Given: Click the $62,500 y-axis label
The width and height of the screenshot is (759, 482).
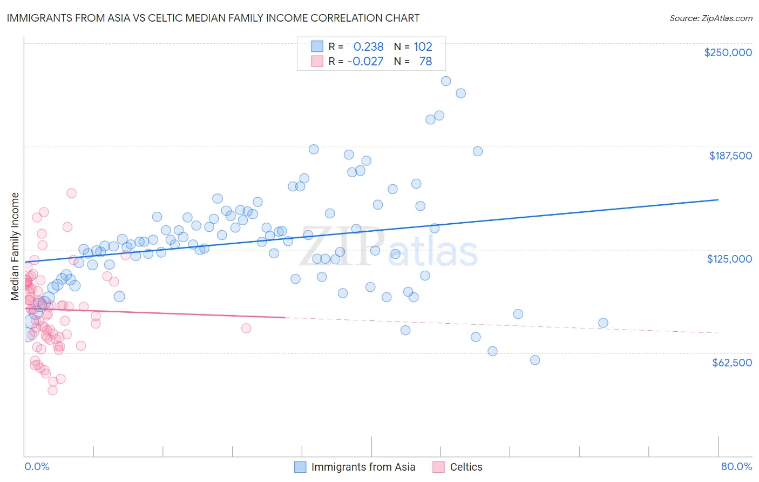Looking at the screenshot, I should tap(731, 363).
